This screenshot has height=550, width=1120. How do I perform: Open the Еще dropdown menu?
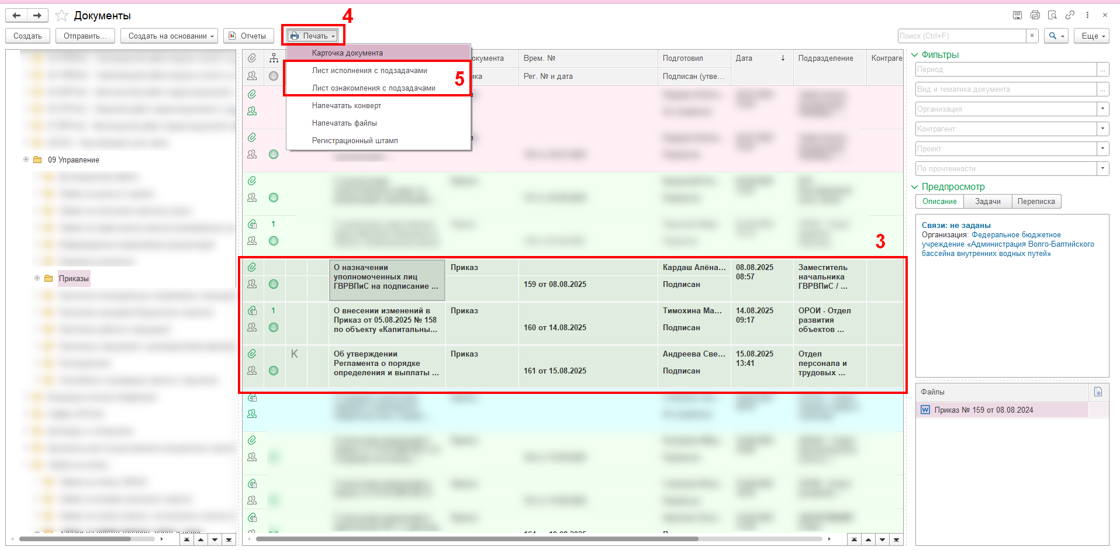[1091, 36]
